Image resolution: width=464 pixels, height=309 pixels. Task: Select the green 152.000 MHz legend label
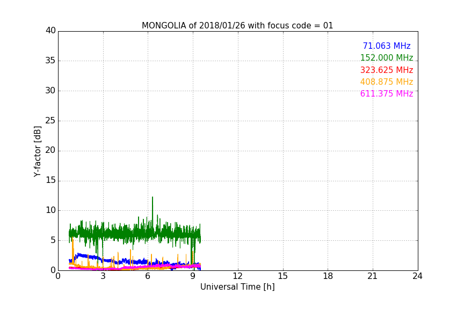(x=387, y=57)
